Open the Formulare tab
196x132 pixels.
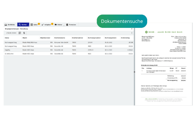pos(71,25)
